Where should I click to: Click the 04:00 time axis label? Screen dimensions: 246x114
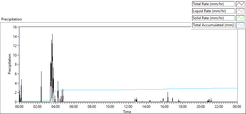pos(56,107)
